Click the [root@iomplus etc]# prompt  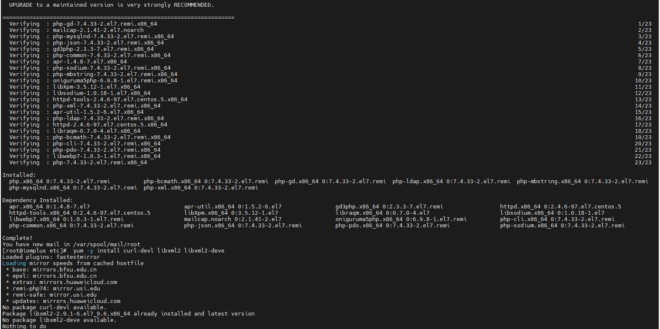click(34, 250)
